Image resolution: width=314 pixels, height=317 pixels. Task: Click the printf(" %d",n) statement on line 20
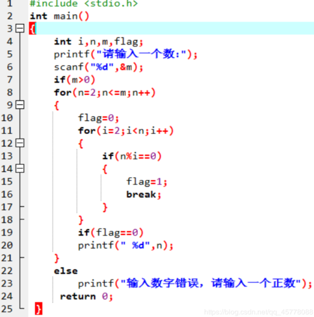[126, 245]
